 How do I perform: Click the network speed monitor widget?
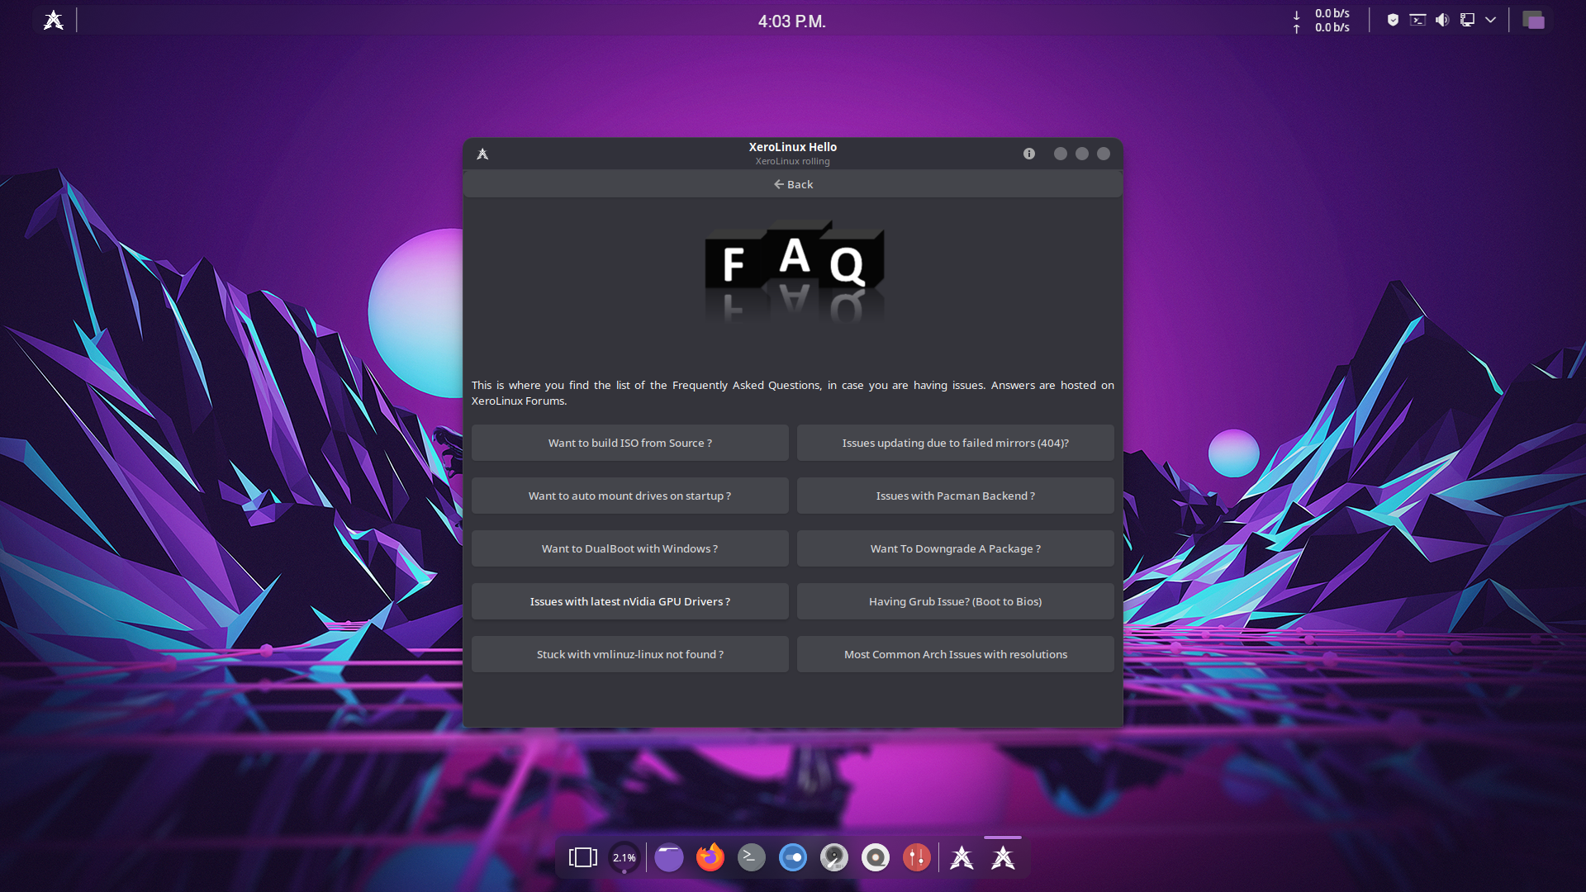click(x=1322, y=21)
